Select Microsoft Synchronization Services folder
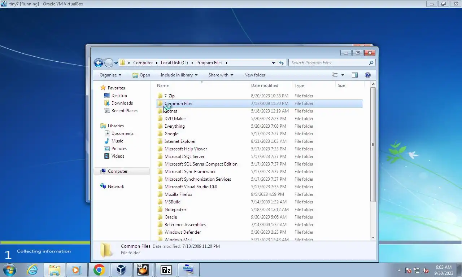The height and width of the screenshot is (277, 462). [197, 179]
